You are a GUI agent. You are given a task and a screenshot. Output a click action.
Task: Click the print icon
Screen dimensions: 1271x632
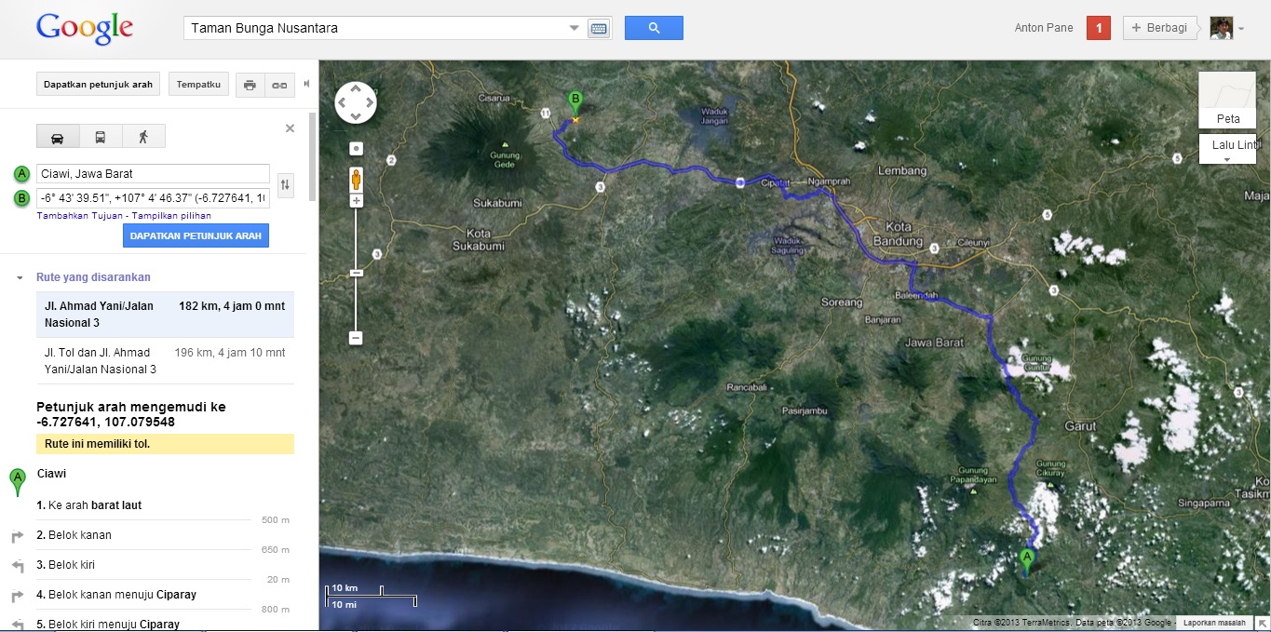[x=250, y=85]
